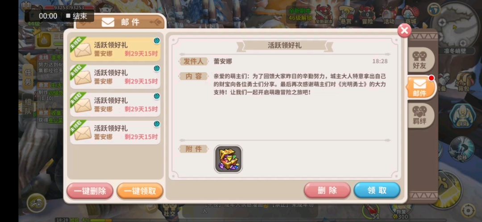The image size is (482, 222).
Task: Open the 商城 shop icon
Action: 411,15
